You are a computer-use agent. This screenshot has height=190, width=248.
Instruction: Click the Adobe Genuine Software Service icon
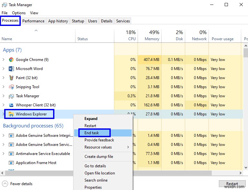click(11, 145)
